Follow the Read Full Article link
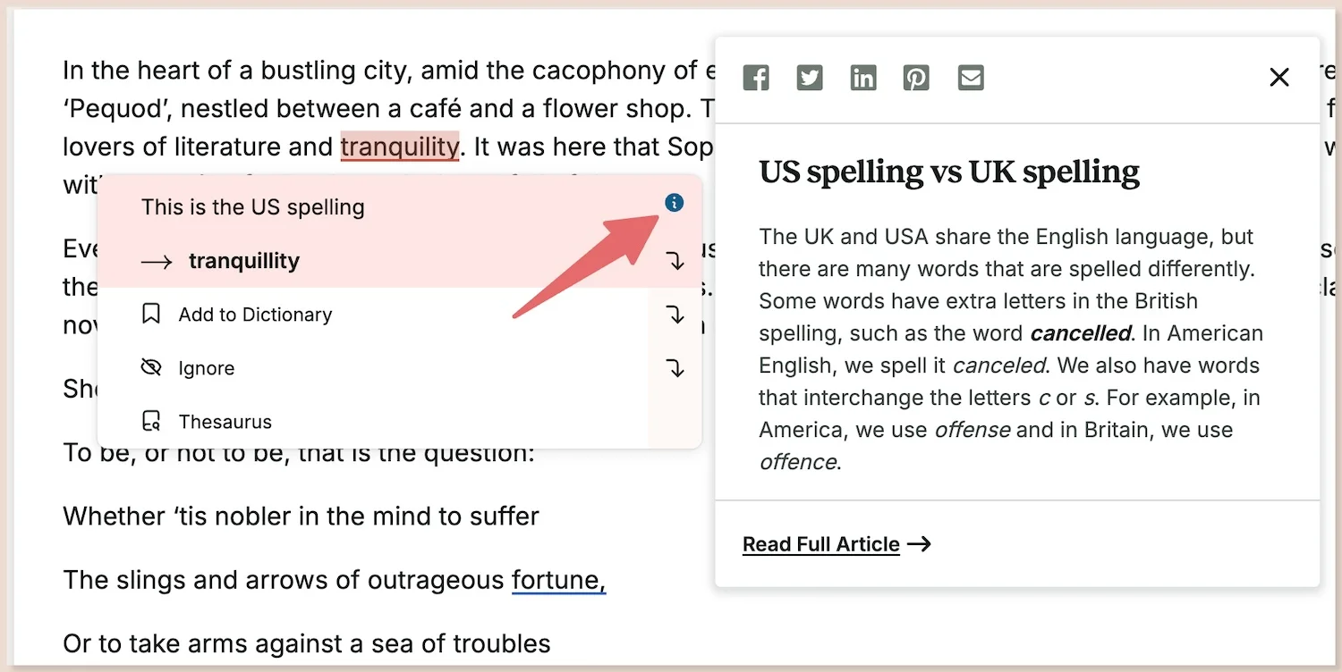Screen dimensions: 1342x672 pos(820,543)
